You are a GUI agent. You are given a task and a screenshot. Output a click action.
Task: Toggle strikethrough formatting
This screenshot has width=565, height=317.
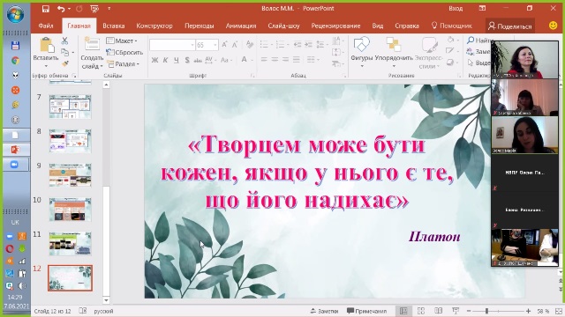pos(198,60)
